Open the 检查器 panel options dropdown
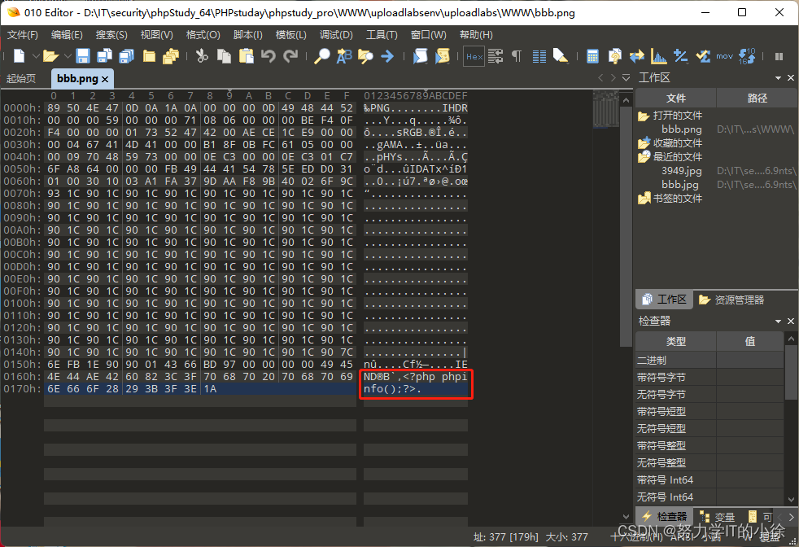 pos(778,322)
